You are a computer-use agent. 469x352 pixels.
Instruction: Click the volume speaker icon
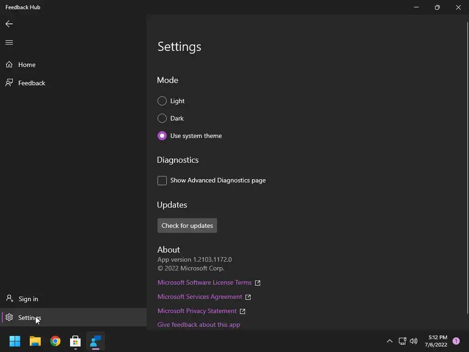414,341
